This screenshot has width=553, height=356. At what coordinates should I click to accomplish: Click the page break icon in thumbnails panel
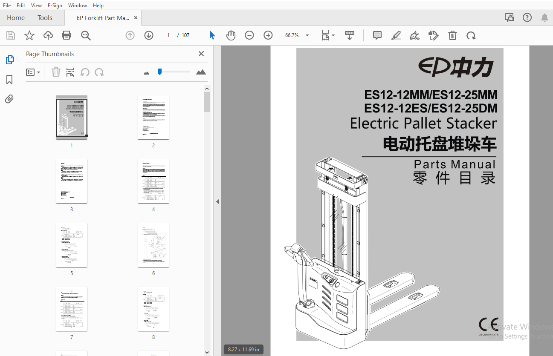(x=70, y=72)
